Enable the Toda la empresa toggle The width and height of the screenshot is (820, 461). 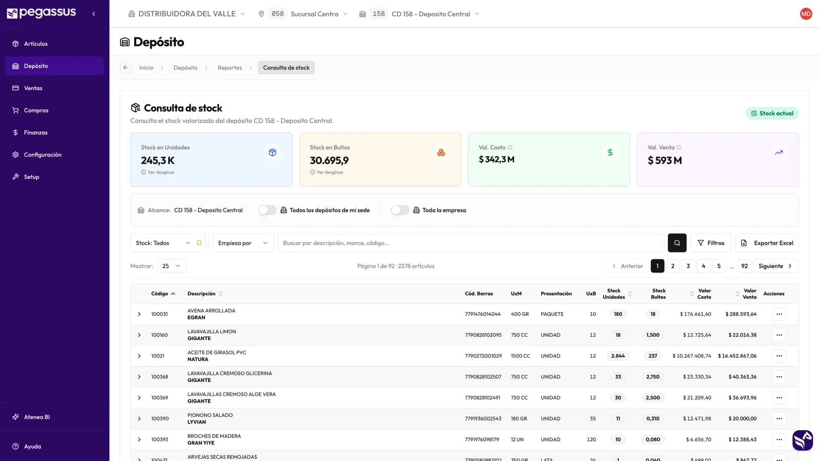pyautogui.click(x=400, y=210)
